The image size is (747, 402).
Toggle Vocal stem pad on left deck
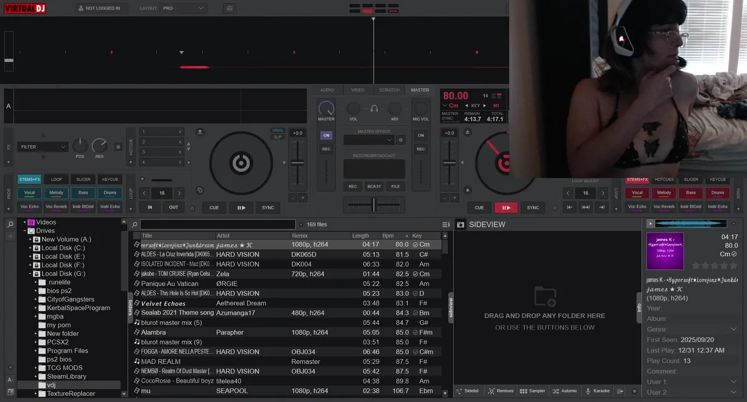pos(30,193)
